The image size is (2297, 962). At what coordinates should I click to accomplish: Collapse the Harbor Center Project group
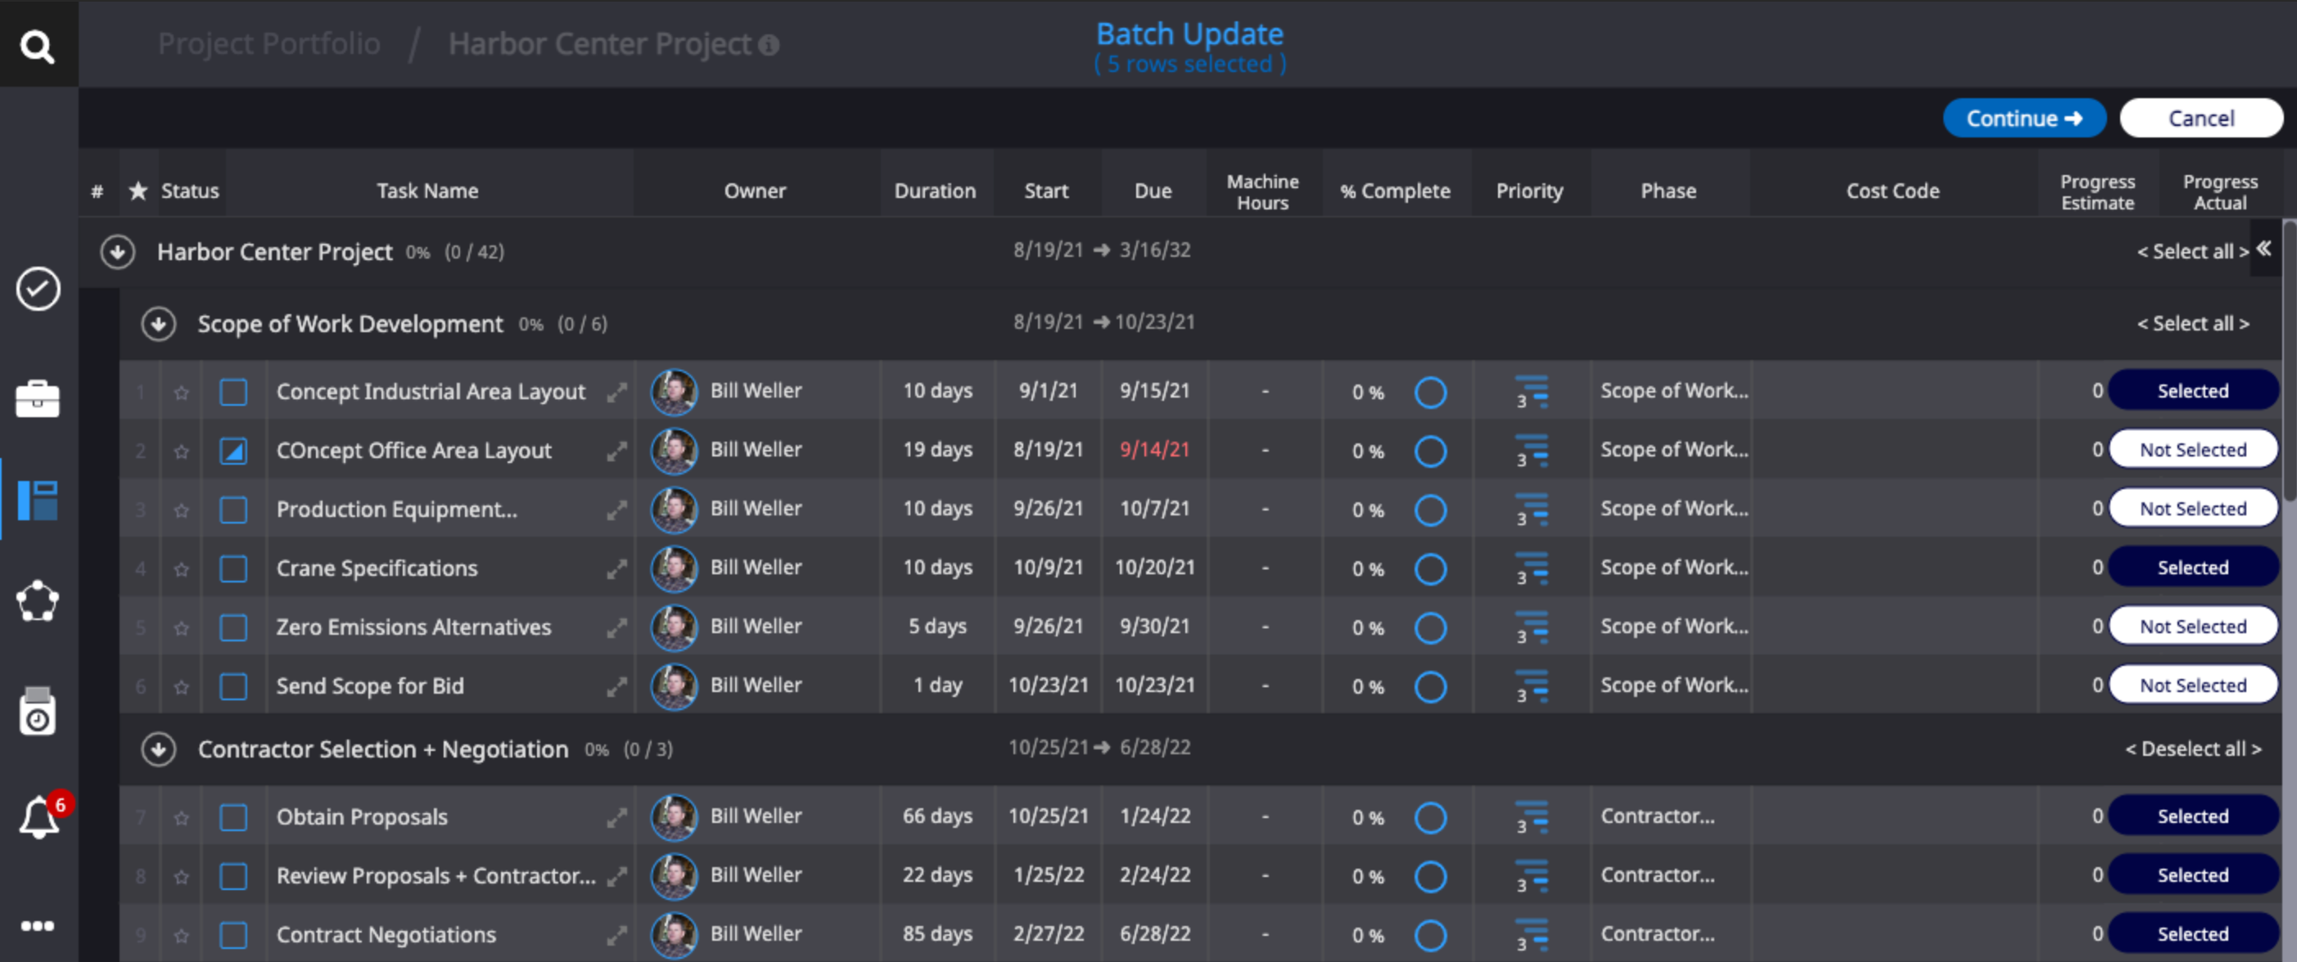pos(118,252)
